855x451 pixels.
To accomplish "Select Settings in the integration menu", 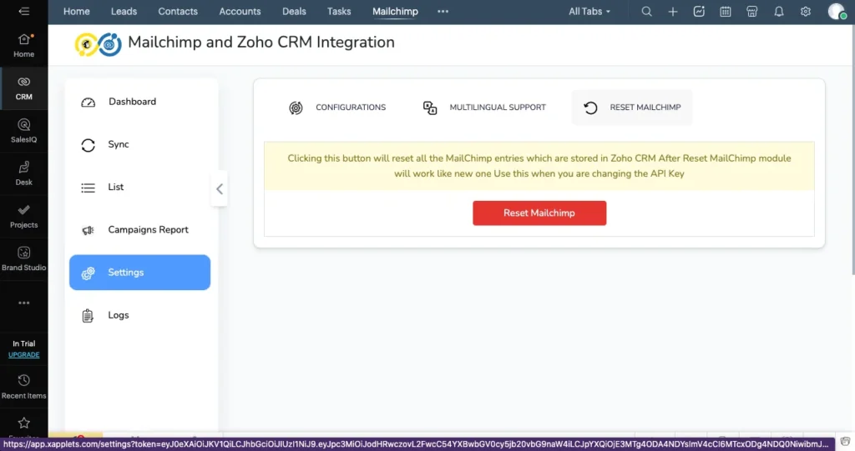I will 139,273.
